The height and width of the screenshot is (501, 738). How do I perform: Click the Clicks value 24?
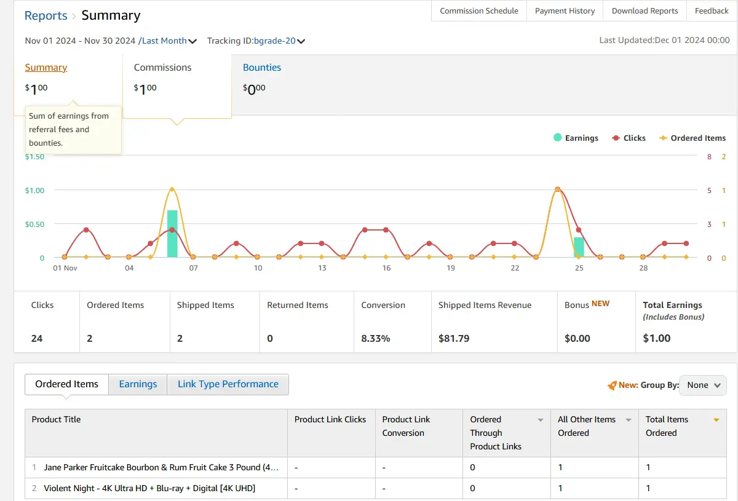(x=37, y=339)
